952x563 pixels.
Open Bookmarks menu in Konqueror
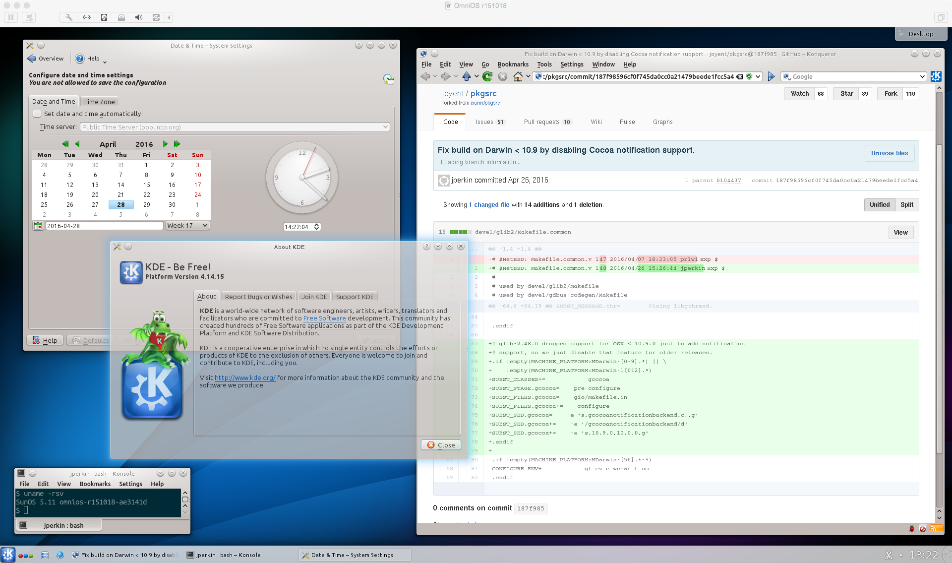513,64
